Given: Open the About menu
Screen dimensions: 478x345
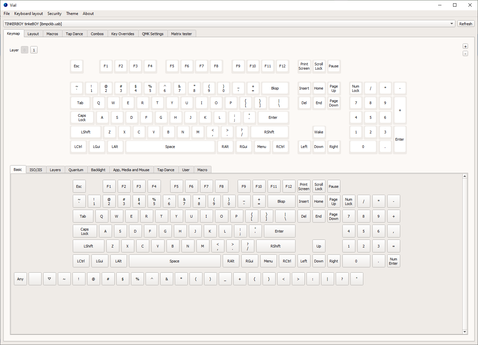Looking at the screenshot, I should (88, 14).
